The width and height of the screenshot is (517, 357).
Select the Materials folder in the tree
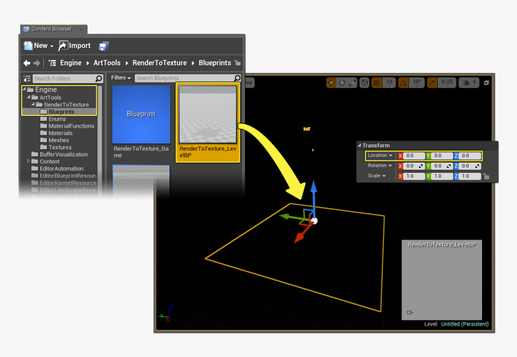[x=60, y=133]
